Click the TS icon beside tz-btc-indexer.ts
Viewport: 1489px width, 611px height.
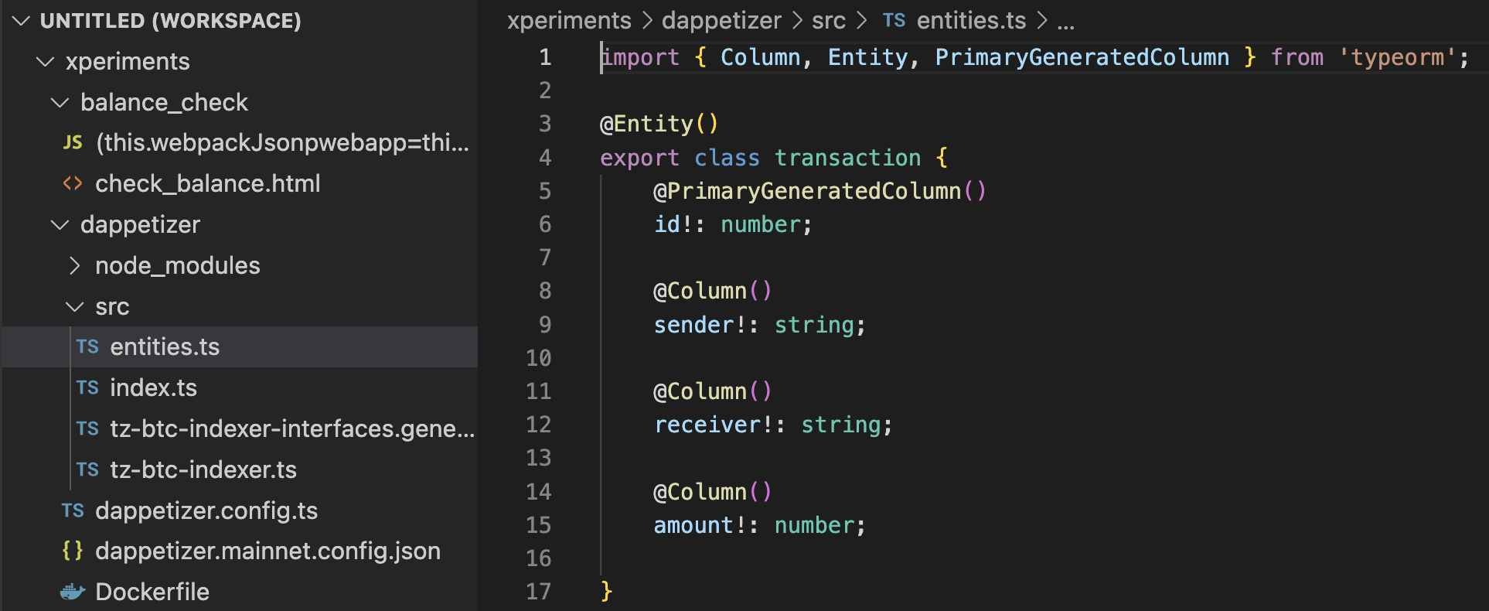[x=87, y=470]
